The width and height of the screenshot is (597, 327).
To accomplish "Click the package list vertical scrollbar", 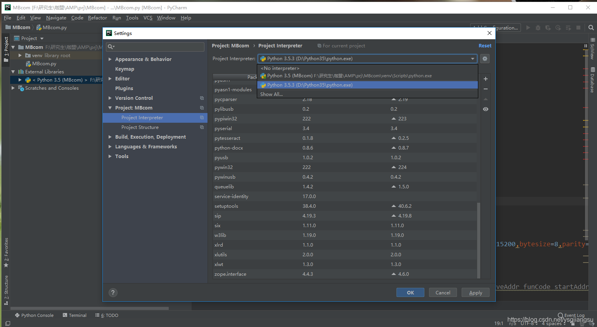I will (x=479, y=240).
